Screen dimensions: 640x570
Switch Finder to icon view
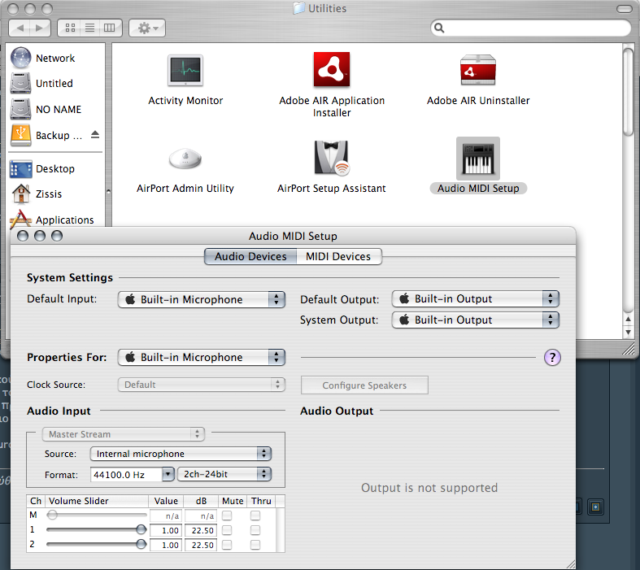tap(70, 28)
